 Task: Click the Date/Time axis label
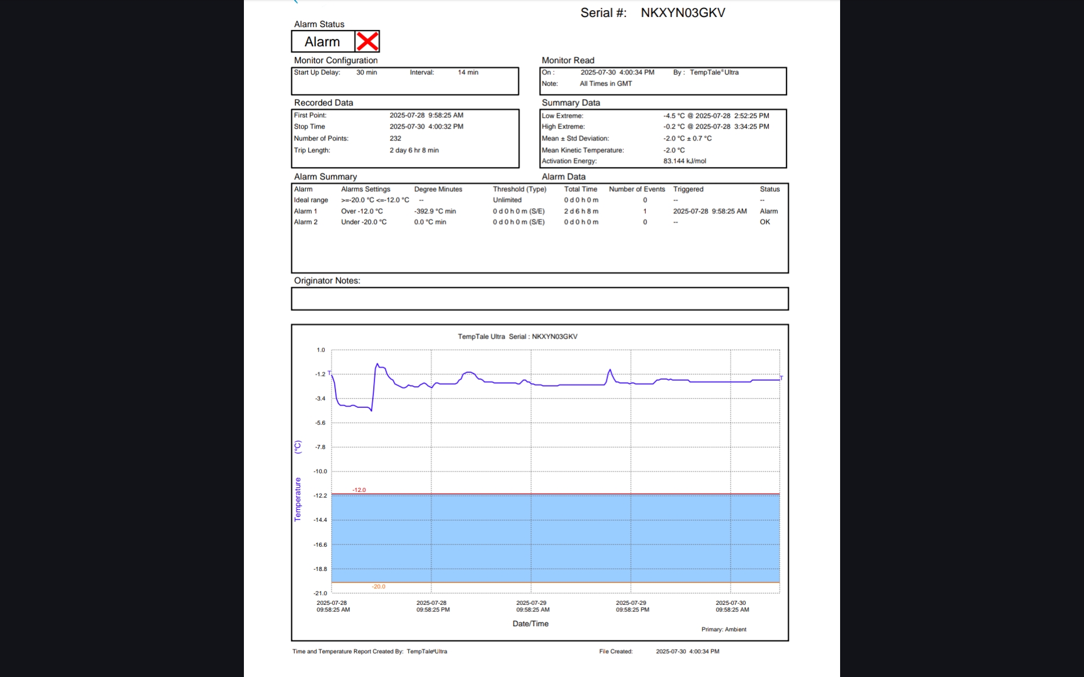pyautogui.click(x=530, y=623)
